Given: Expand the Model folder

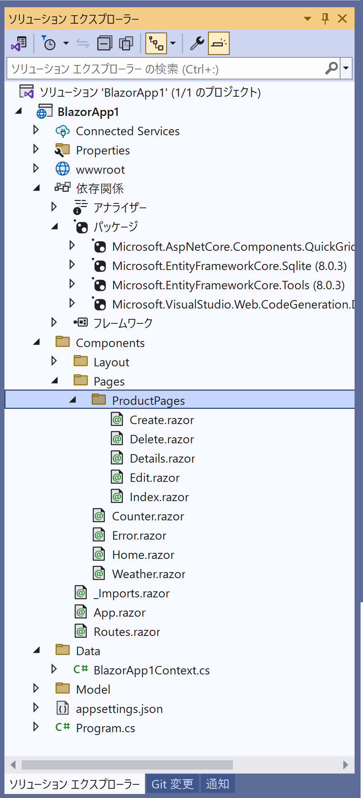Looking at the screenshot, I should point(36,688).
